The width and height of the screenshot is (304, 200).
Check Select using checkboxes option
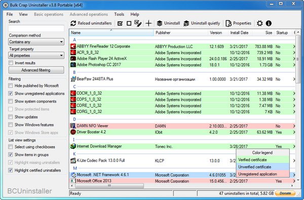11,147
